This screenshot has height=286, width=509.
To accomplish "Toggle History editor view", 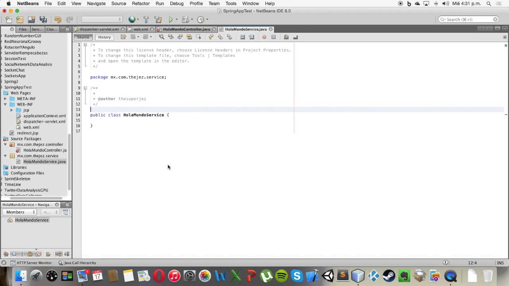I will [x=105, y=37].
